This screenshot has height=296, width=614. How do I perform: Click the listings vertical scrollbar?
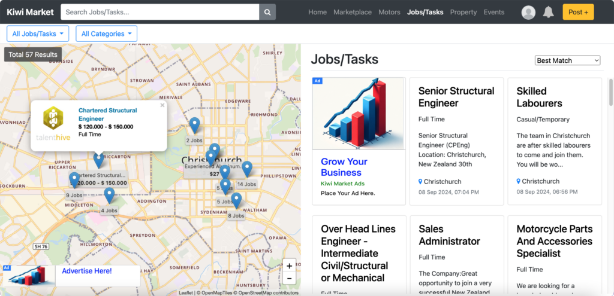coord(610,92)
